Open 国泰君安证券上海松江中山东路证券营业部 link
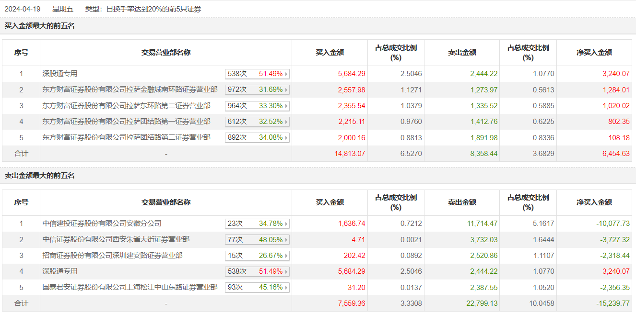Image resolution: width=636 pixels, height=313 pixels. (130, 287)
